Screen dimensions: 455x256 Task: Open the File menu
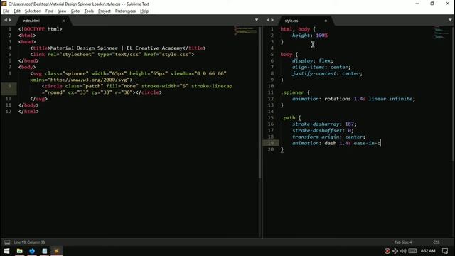coord(6,11)
